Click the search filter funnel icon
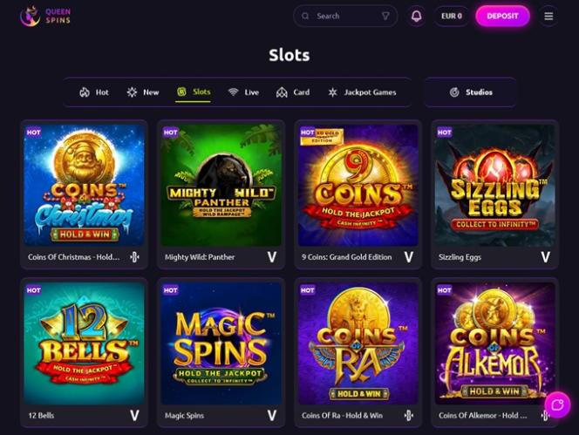The height and width of the screenshot is (435, 579). click(385, 16)
